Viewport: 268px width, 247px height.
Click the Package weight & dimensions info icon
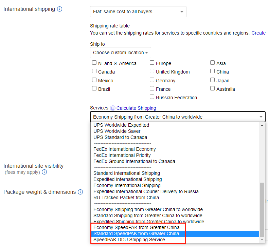coord(80,192)
